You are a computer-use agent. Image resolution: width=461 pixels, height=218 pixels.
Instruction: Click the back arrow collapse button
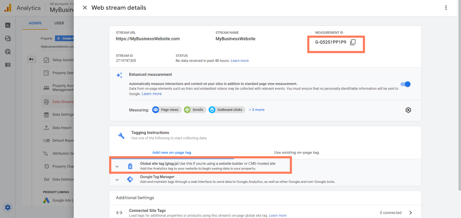click(31, 59)
